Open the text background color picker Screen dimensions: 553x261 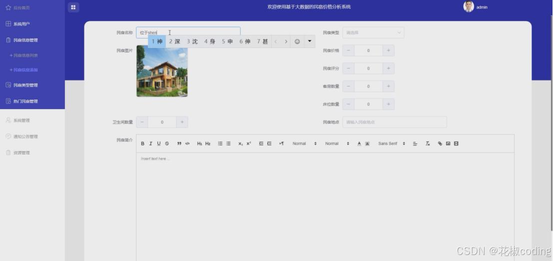tap(367, 143)
